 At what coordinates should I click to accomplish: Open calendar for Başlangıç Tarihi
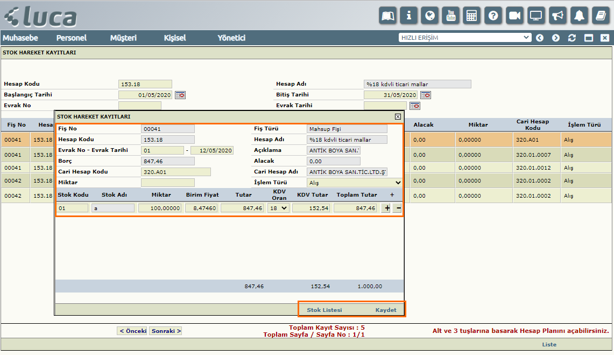tap(180, 95)
